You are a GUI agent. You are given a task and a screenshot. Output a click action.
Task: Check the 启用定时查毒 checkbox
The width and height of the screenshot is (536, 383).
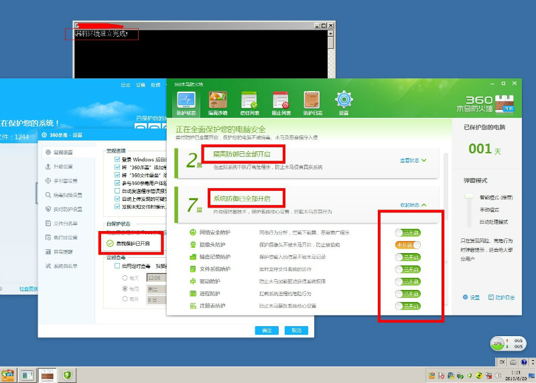pyautogui.click(x=117, y=266)
